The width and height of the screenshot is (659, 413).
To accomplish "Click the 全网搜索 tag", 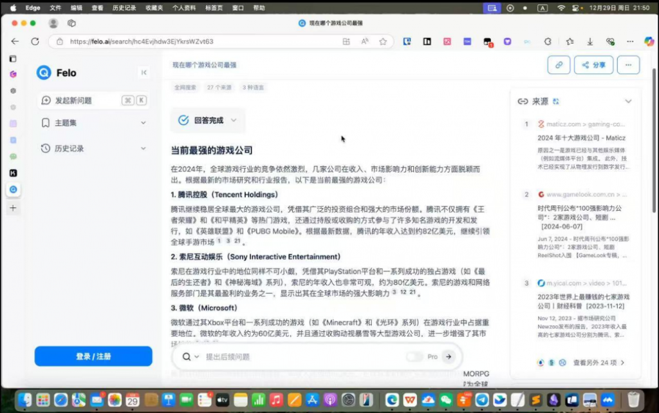I will pos(185,88).
